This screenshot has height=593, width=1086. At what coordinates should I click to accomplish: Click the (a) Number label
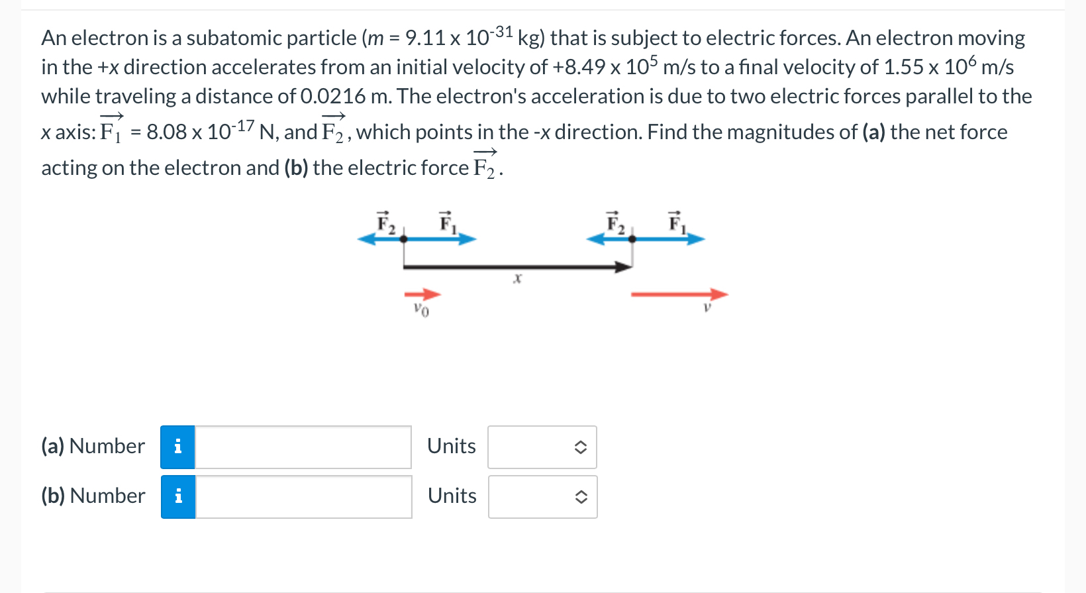click(x=93, y=447)
